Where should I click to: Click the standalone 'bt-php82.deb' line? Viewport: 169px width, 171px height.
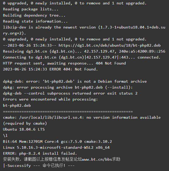point(17,105)
